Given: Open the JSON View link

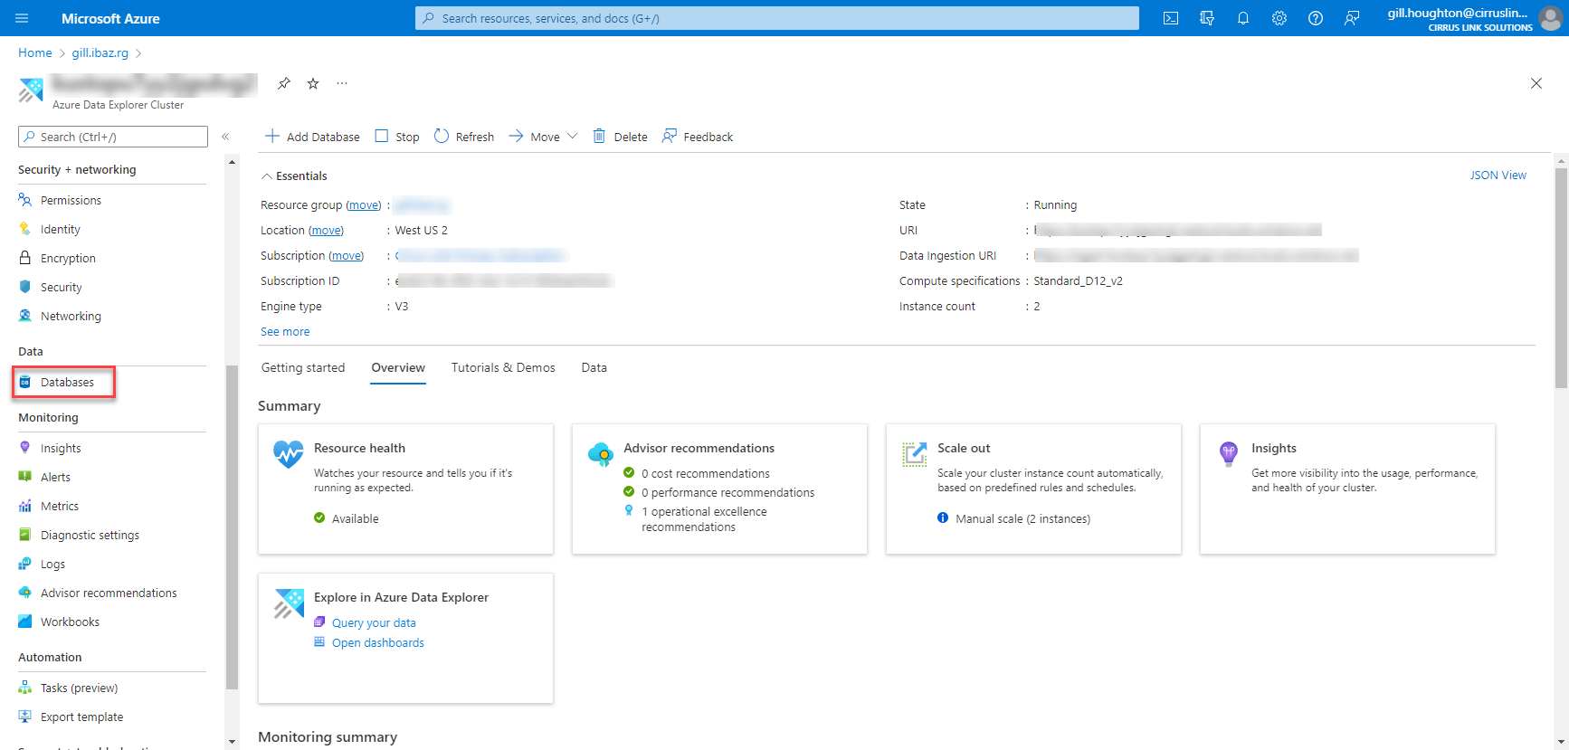Looking at the screenshot, I should 1498,176.
